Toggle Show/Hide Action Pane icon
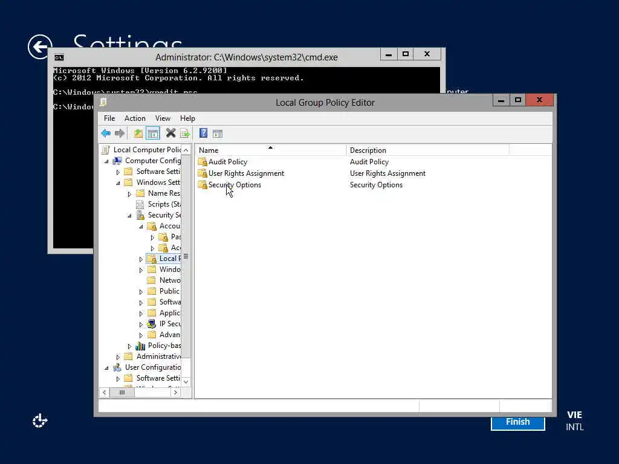The image size is (619, 464). 218,134
